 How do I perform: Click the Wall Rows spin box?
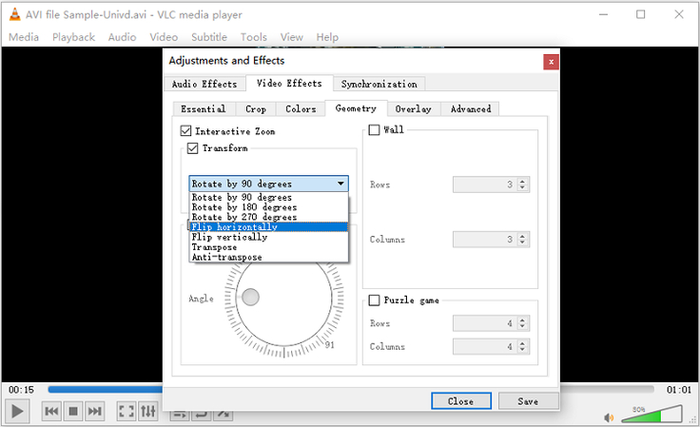(x=491, y=184)
